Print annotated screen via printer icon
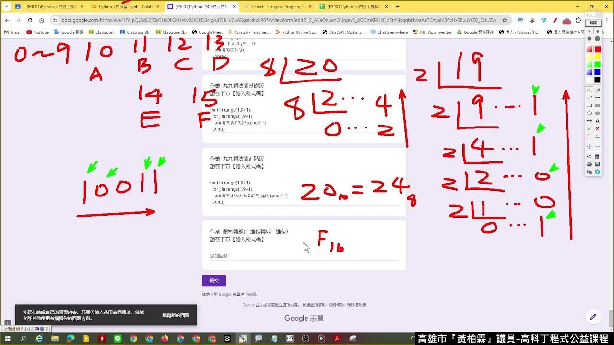The image size is (614, 345). pos(590,164)
